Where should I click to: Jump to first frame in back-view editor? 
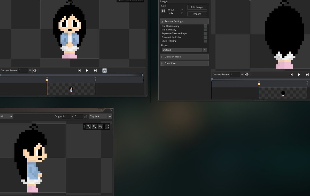[291, 74]
